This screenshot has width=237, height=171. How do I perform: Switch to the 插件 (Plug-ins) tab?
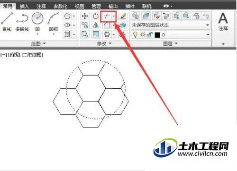(130, 6)
